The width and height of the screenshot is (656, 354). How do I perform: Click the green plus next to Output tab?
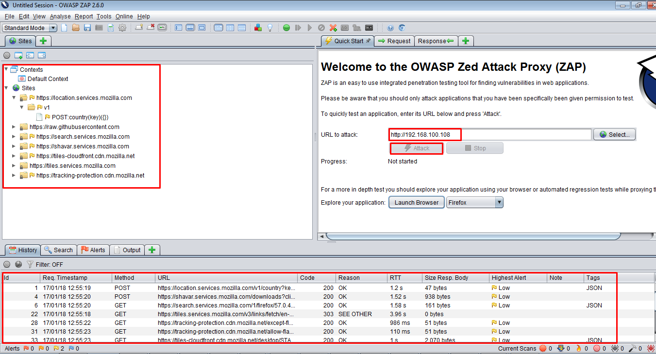tap(152, 250)
